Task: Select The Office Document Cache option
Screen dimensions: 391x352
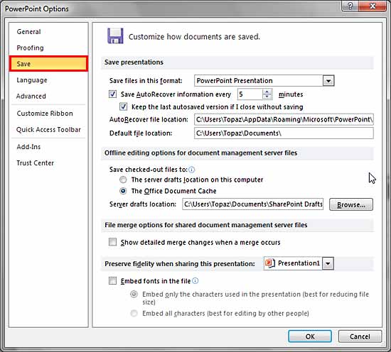Action: tap(123, 191)
